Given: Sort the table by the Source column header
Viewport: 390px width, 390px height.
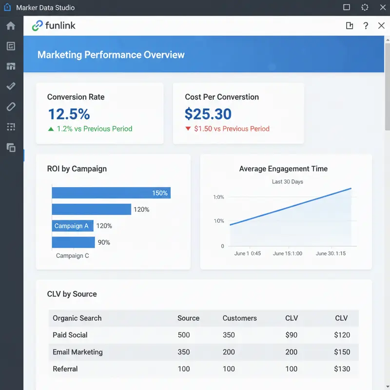Looking at the screenshot, I should tap(188, 318).
